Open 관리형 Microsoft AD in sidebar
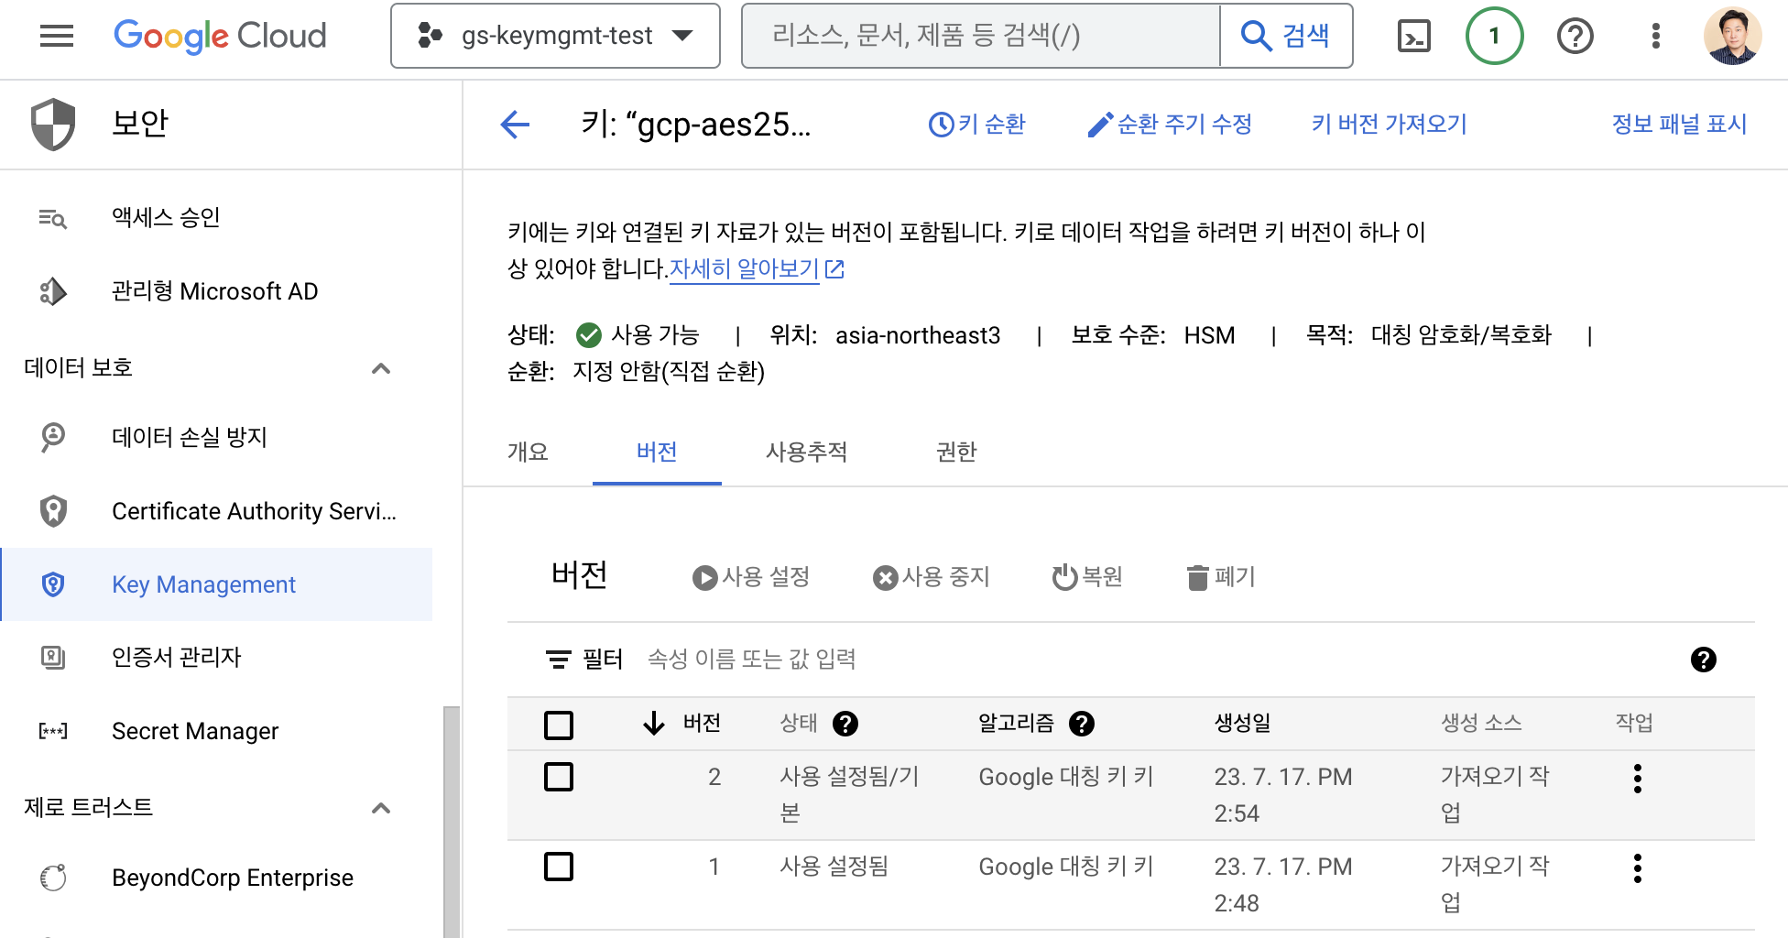This screenshot has height=938, width=1788. point(216,291)
